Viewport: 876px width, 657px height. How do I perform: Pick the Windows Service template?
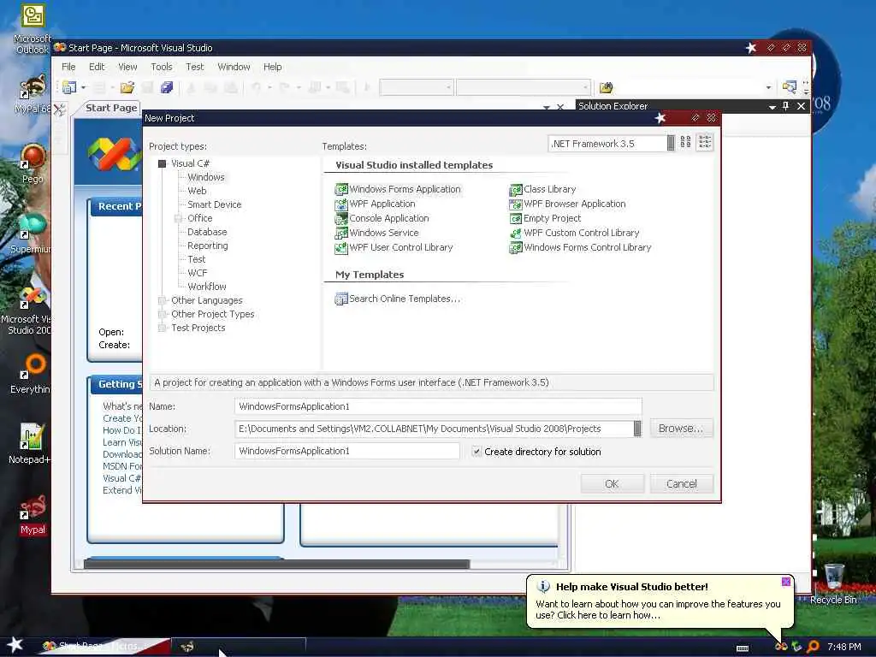click(376, 233)
